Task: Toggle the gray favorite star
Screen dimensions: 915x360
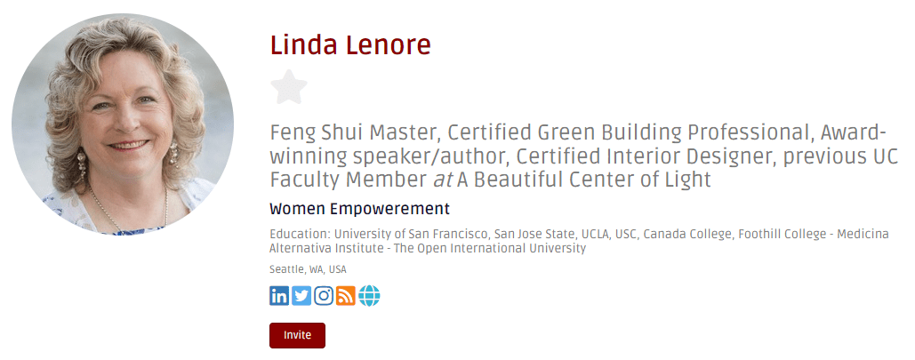Action: 289,88
